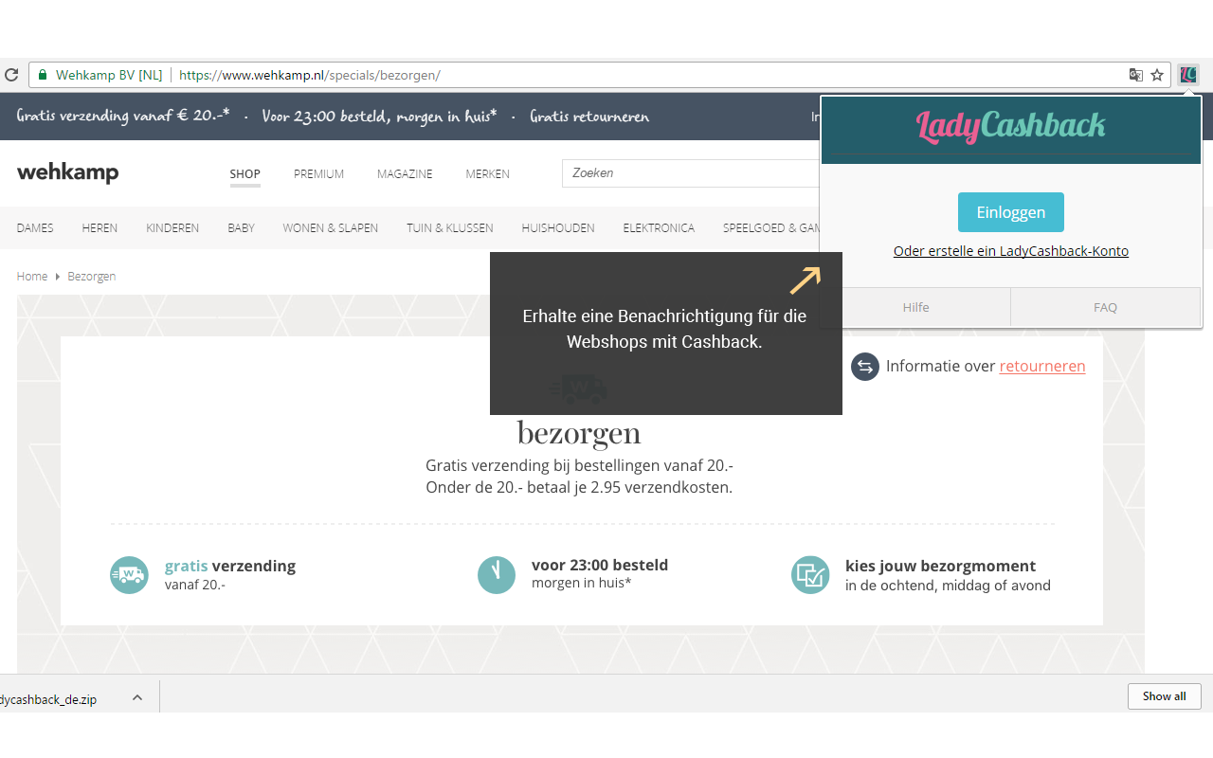
Task: Bookmark this page with the star icon
Action: click(1157, 75)
